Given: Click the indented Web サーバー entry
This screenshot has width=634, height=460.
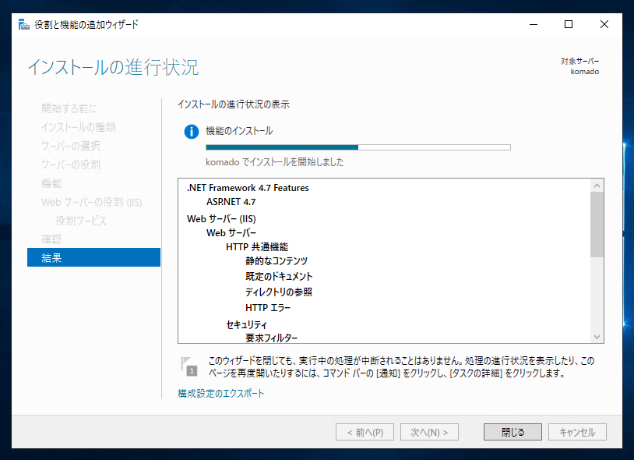Looking at the screenshot, I should point(231,232).
